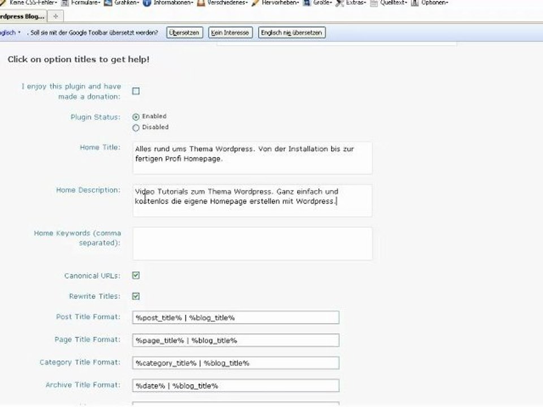This screenshot has height=407, width=543.
Task: Click the Englisch nie übersetzen button
Action: (x=292, y=33)
